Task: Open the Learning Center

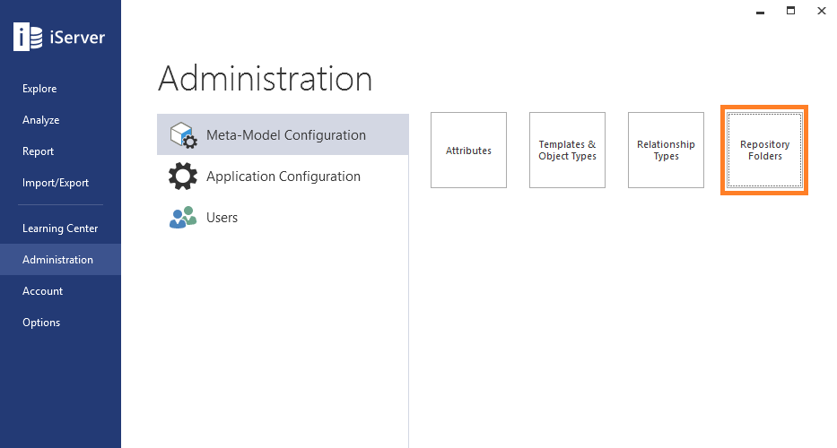Action: pos(60,228)
